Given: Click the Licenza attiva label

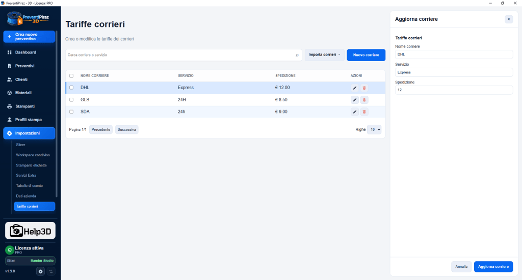Looking at the screenshot, I should [29, 248].
